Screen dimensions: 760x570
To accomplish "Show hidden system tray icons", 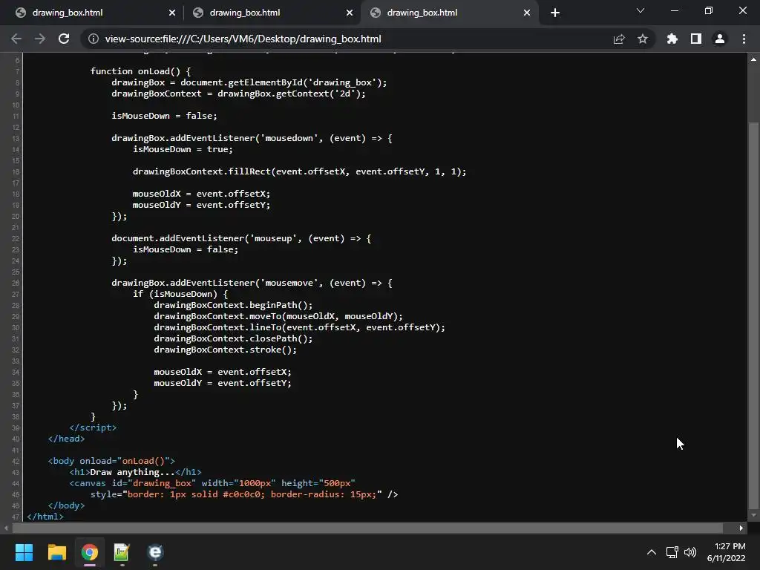I will pyautogui.click(x=652, y=552).
